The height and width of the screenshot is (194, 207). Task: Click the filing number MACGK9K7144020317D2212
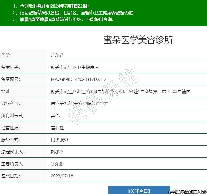click(x=78, y=79)
